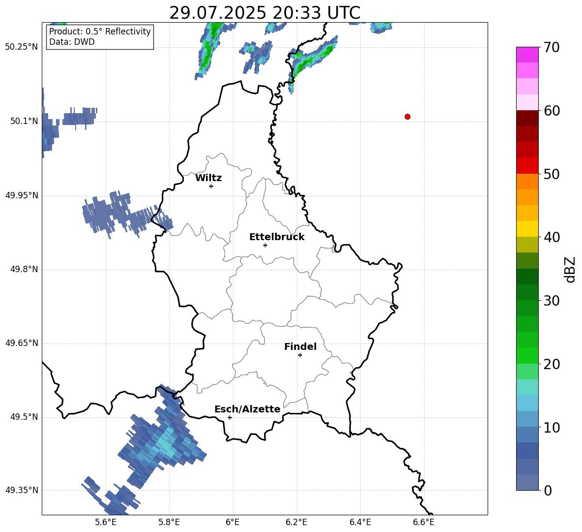Viewport: 582px width, 532px height.
Task: Click the bright green colorbar segment above 20
Action: pyautogui.click(x=527, y=355)
